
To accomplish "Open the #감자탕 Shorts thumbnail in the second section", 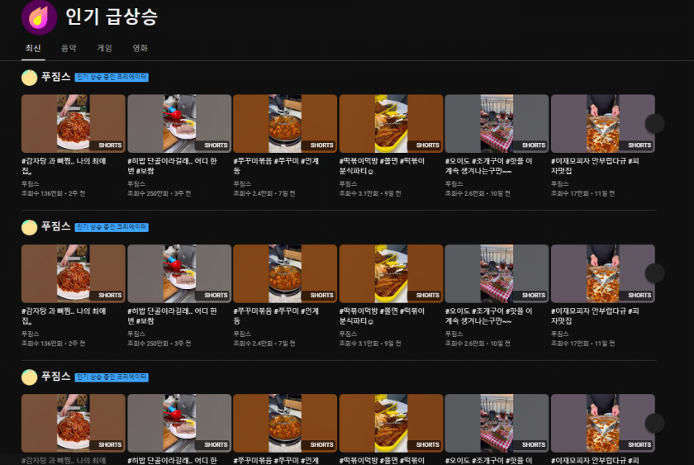I will coord(74,273).
